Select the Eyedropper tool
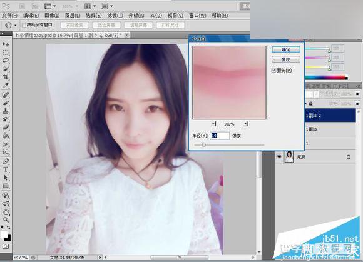Screen dimensions: 363x262 click(6, 85)
